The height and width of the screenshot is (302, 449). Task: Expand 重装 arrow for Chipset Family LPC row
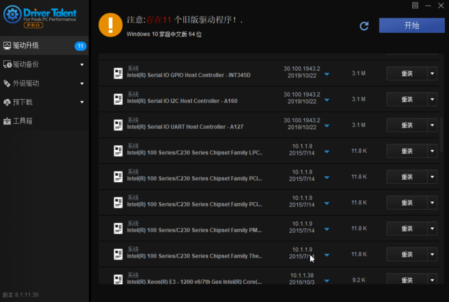(x=432, y=151)
